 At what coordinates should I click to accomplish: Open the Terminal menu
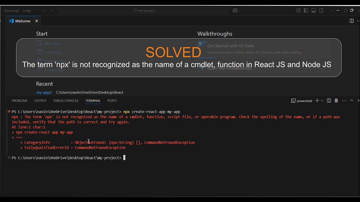12,11
